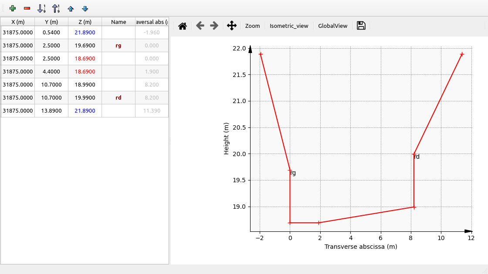Image resolution: width=488 pixels, height=274 pixels.
Task: Select the cell named rd
Action: click(x=119, y=98)
